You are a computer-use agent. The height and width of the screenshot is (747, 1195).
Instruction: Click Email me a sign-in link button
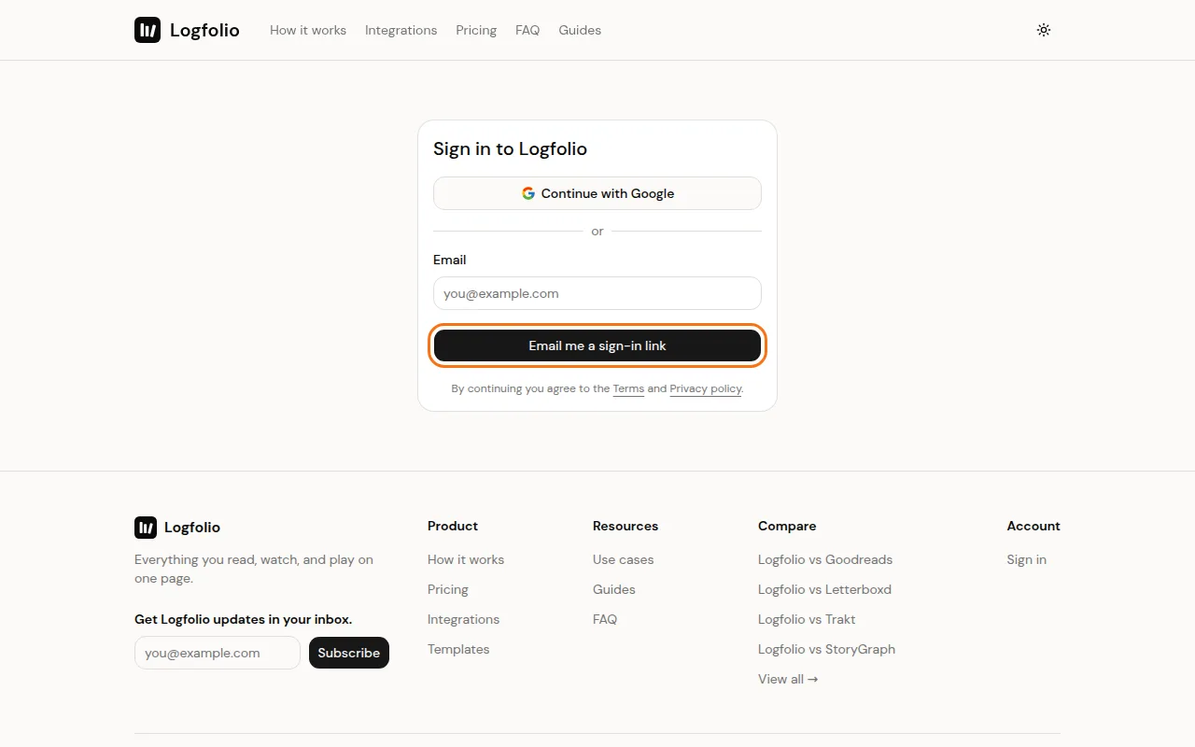tap(597, 345)
